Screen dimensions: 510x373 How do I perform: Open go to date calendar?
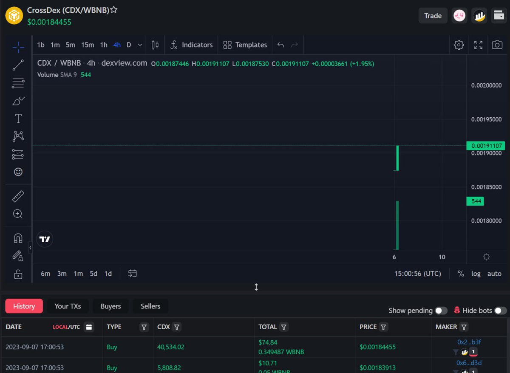coord(133,274)
